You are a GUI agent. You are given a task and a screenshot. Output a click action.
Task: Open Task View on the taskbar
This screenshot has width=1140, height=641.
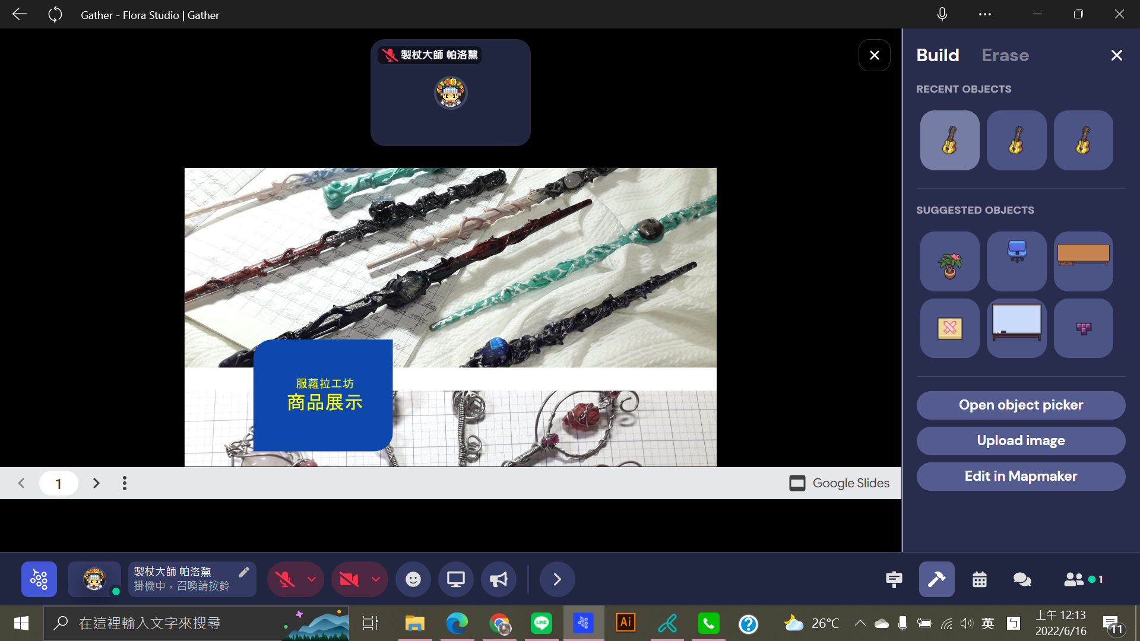point(370,623)
